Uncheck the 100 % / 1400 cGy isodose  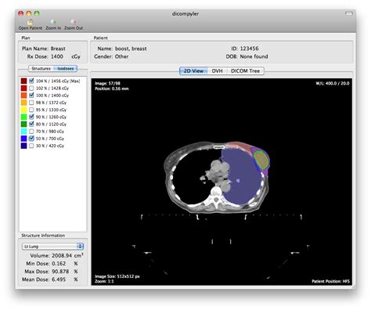pyautogui.click(x=31, y=96)
